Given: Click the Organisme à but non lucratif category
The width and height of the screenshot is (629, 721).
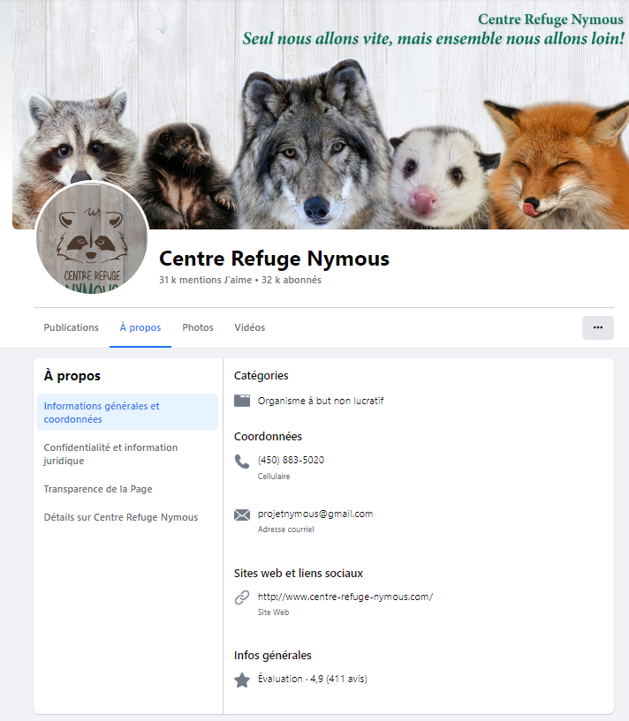Looking at the screenshot, I should pyautogui.click(x=321, y=401).
